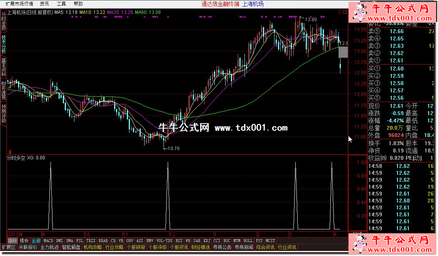Image resolution: width=438 pixels, height=256 pixels.
Task: Select the MACD indicator tab
Action: coord(48,241)
